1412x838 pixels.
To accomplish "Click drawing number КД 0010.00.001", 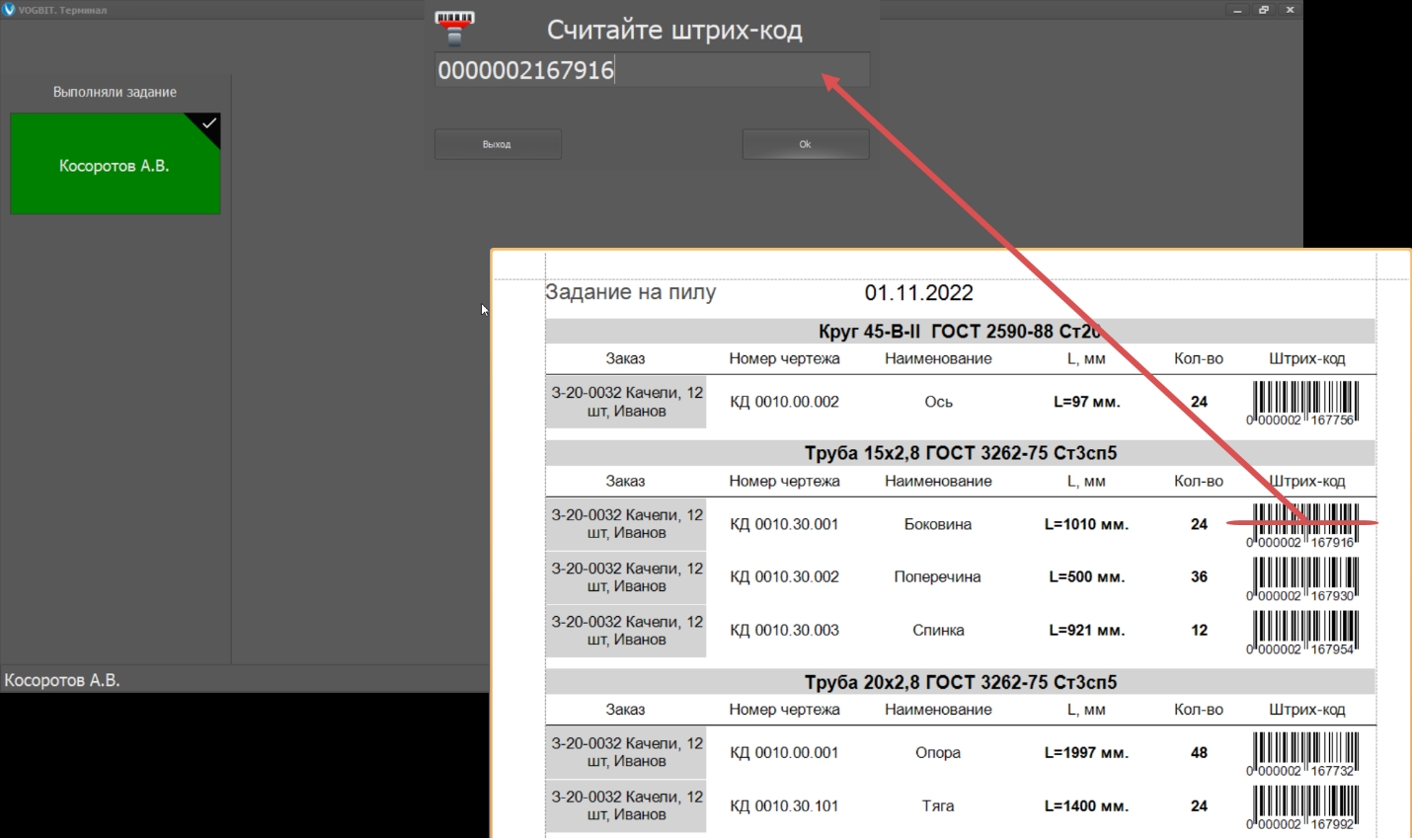I will pyautogui.click(x=784, y=752).
